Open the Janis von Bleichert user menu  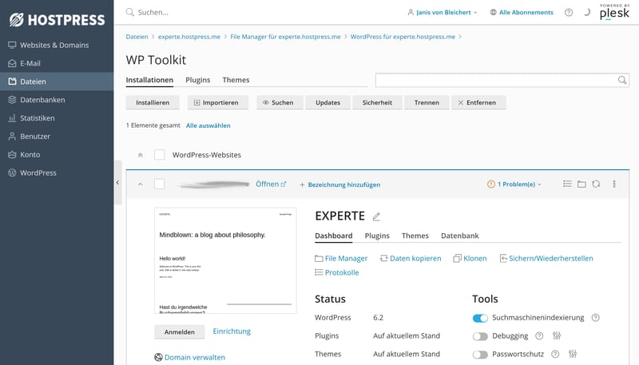443,12
